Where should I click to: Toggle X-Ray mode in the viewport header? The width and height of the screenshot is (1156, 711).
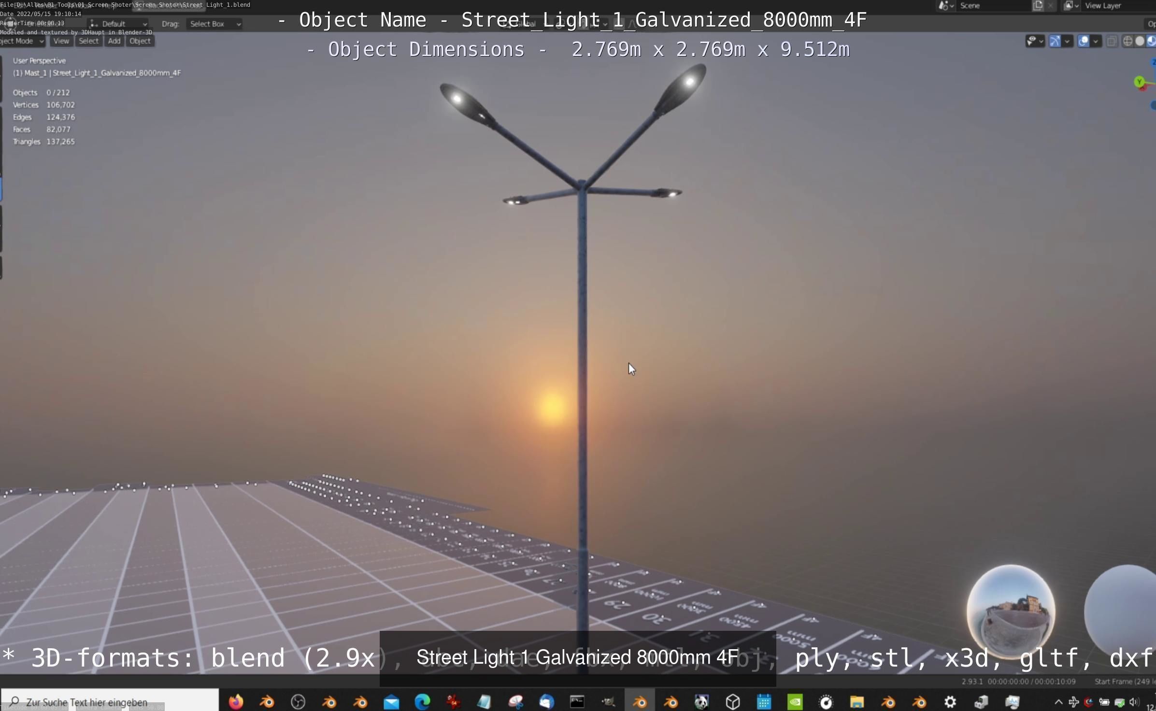coord(1112,42)
